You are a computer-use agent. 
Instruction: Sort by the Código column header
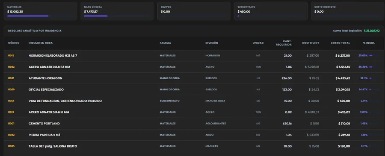(x=14, y=43)
